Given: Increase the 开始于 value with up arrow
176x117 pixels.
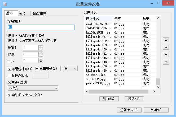Looking at the screenshot, I should [41, 46].
